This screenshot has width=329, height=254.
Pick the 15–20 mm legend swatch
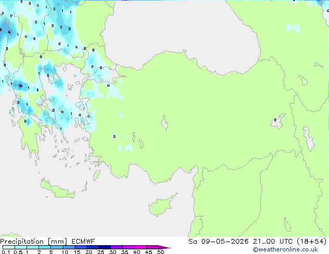point(81,247)
